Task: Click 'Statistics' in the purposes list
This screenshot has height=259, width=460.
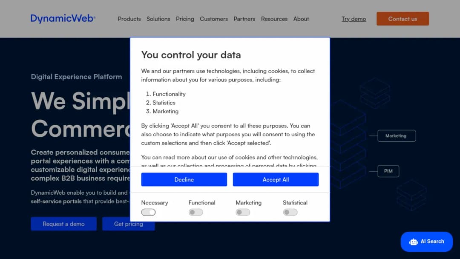Action: click(x=164, y=103)
